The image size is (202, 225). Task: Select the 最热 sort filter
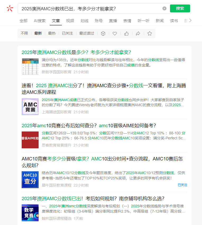pos(52,33)
